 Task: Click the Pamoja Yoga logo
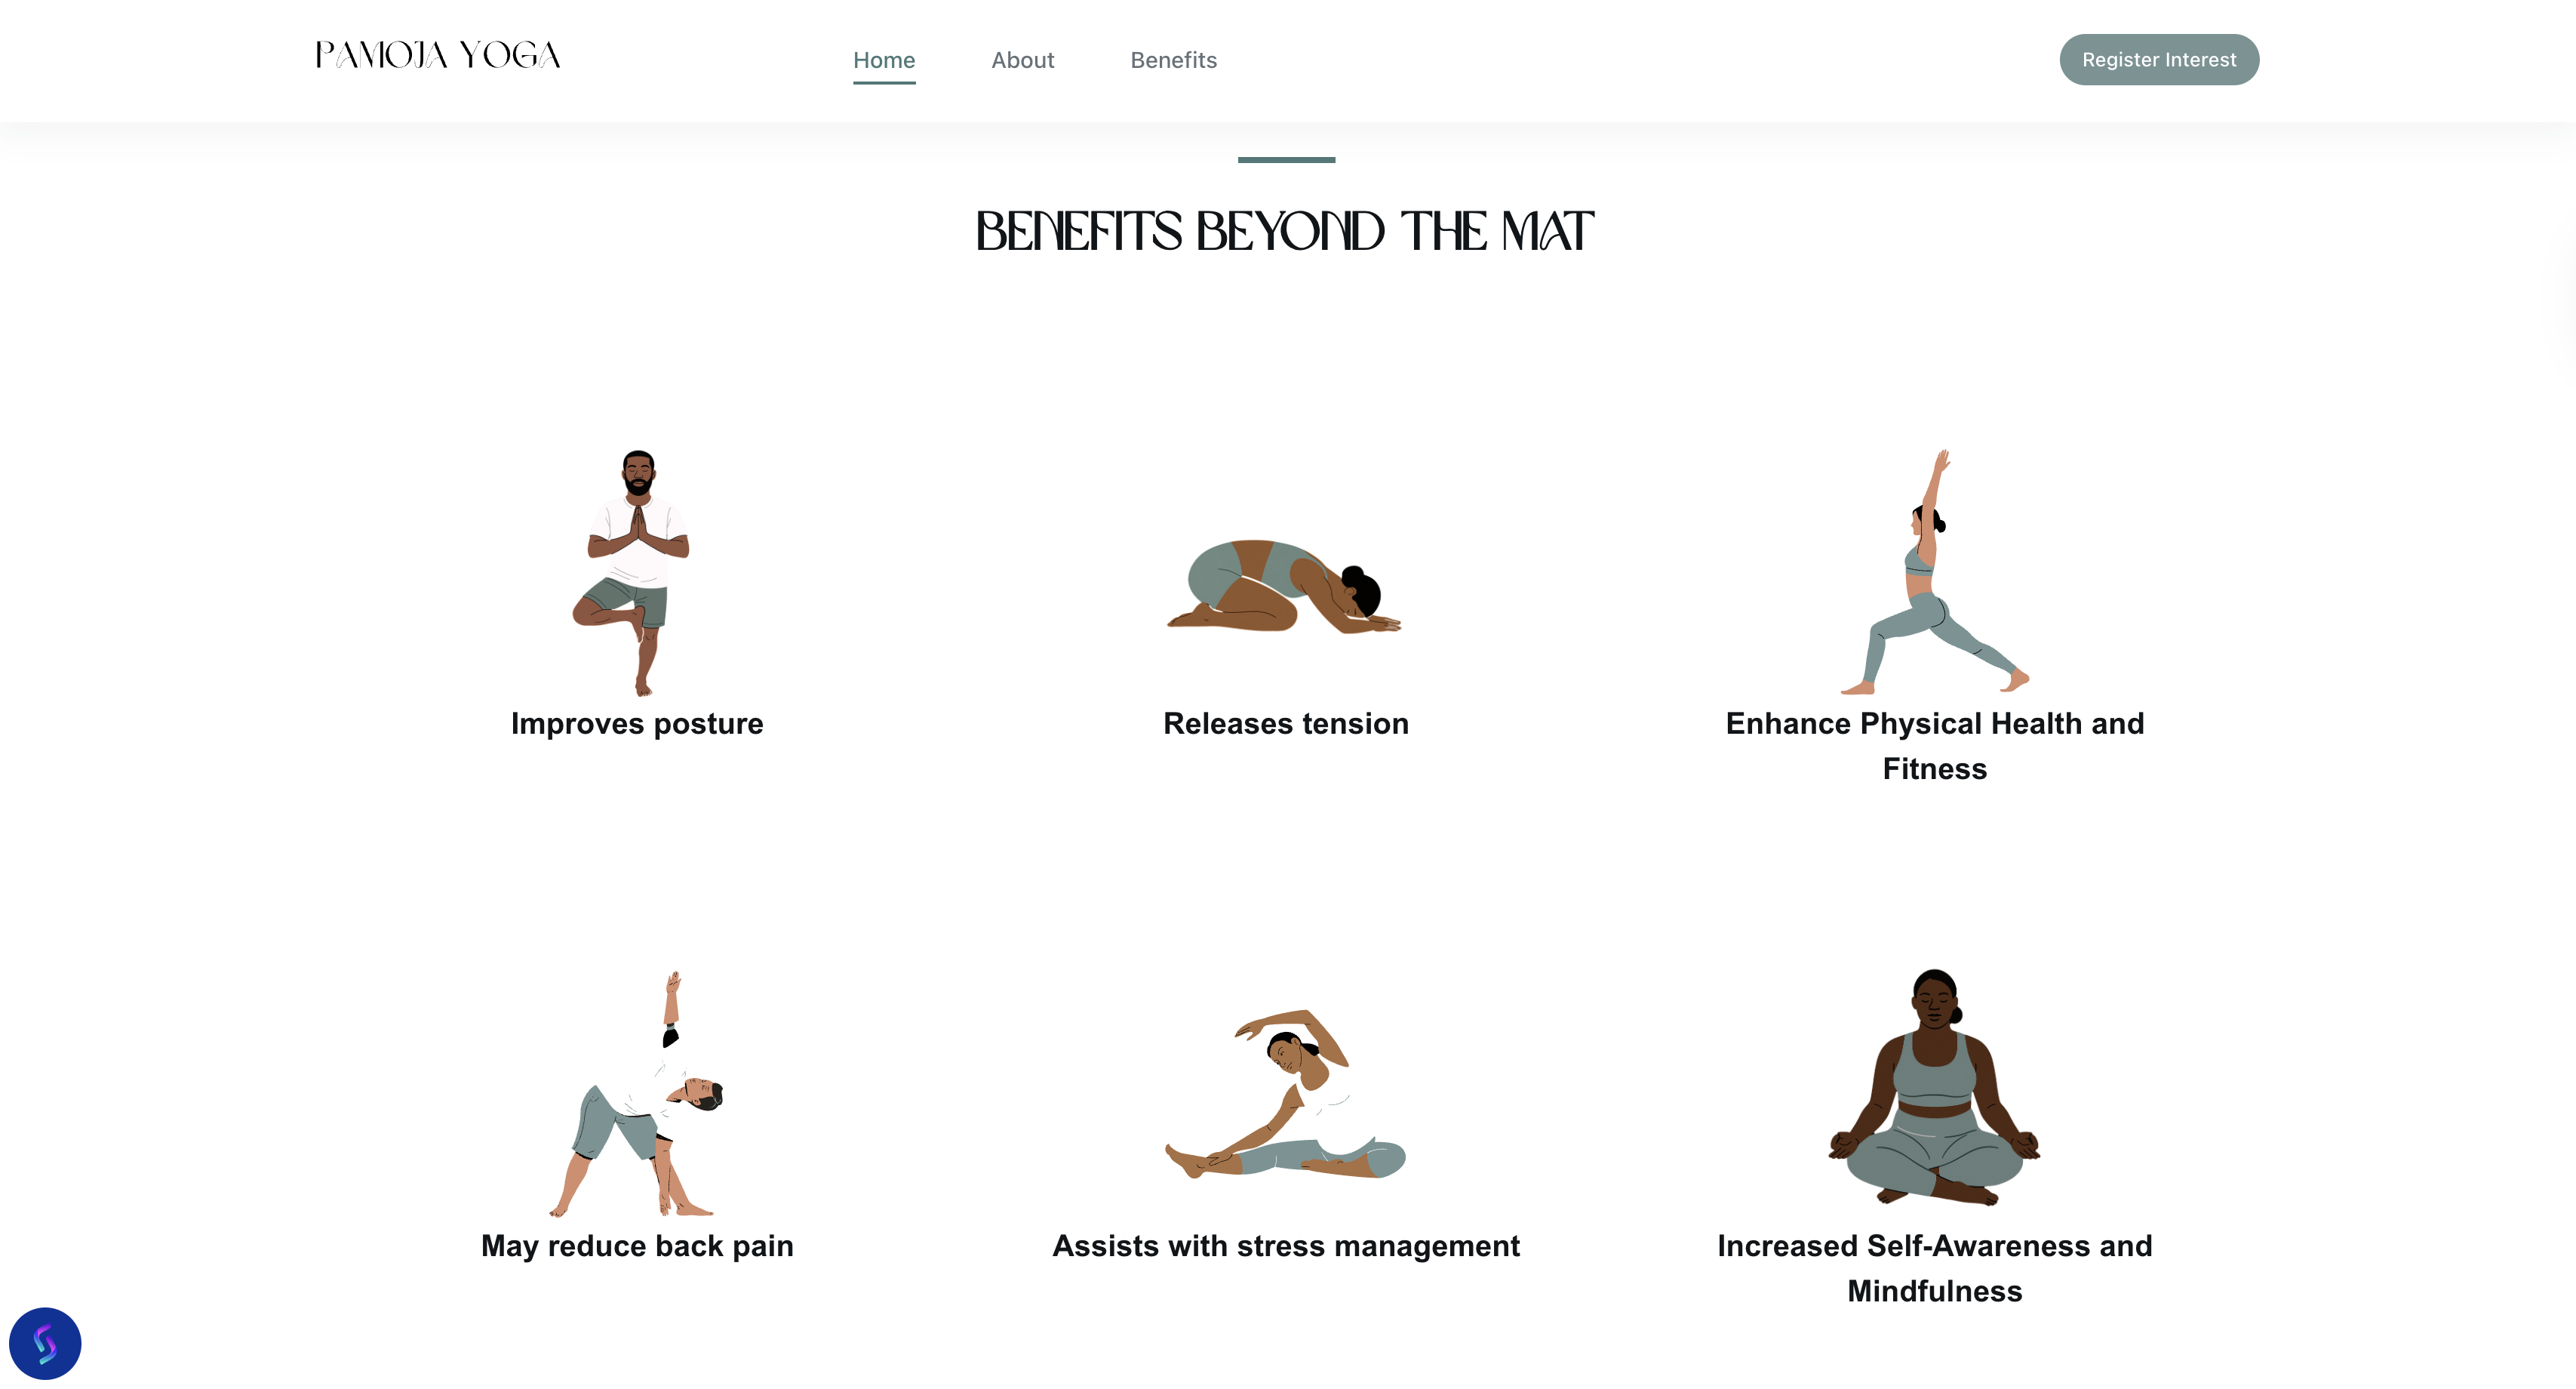pos(438,55)
